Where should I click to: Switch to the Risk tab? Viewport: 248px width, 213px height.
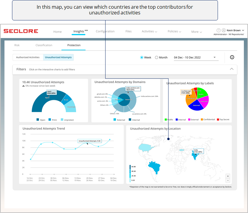17,45
